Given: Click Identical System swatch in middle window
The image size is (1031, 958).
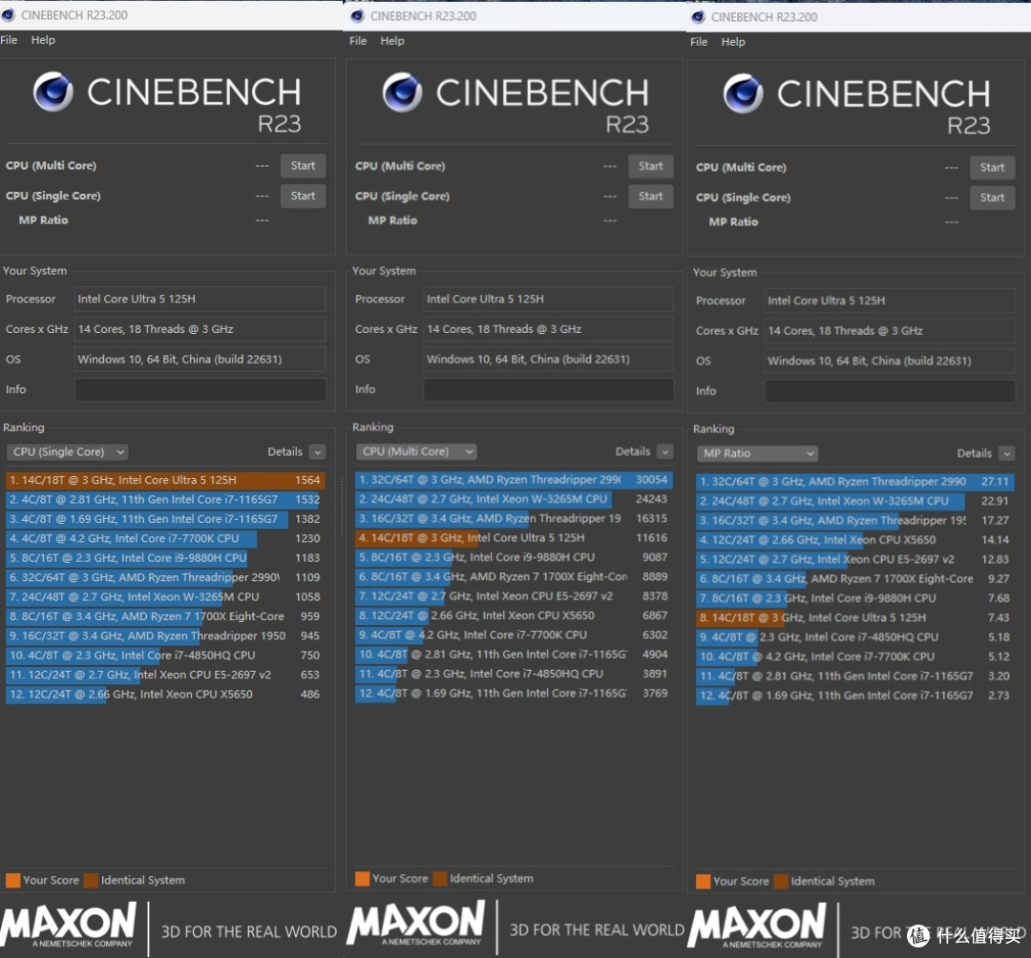Looking at the screenshot, I should (x=440, y=879).
